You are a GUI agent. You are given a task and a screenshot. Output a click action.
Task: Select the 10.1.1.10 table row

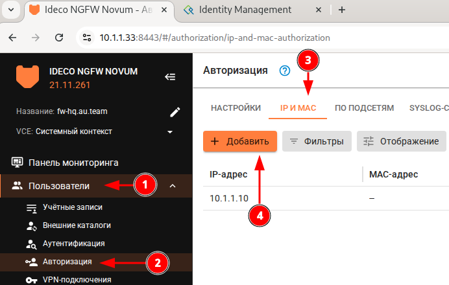(x=228, y=198)
